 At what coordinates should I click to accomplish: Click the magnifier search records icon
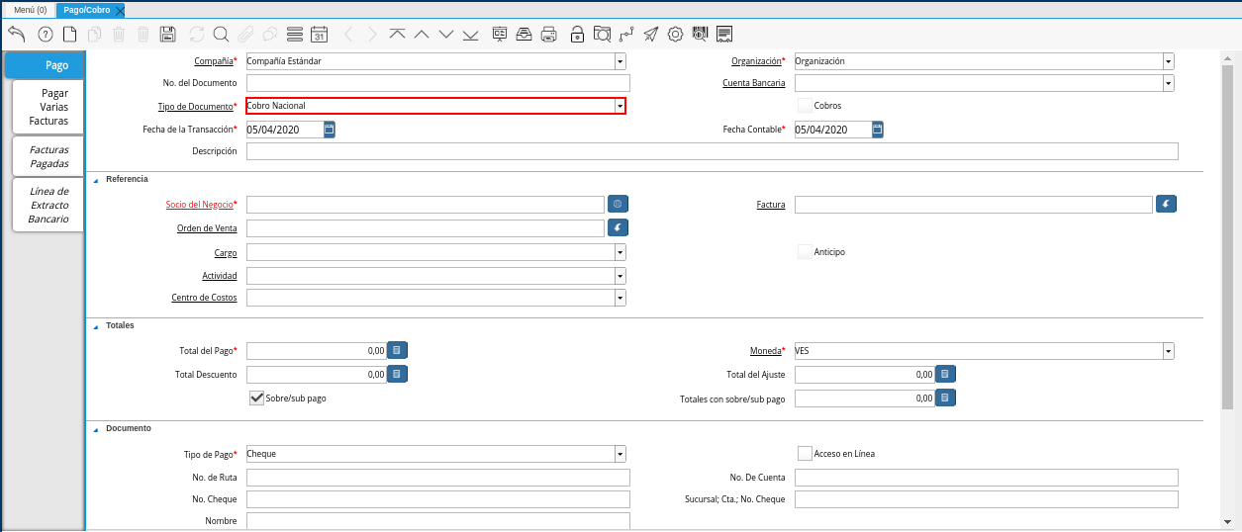(221, 34)
